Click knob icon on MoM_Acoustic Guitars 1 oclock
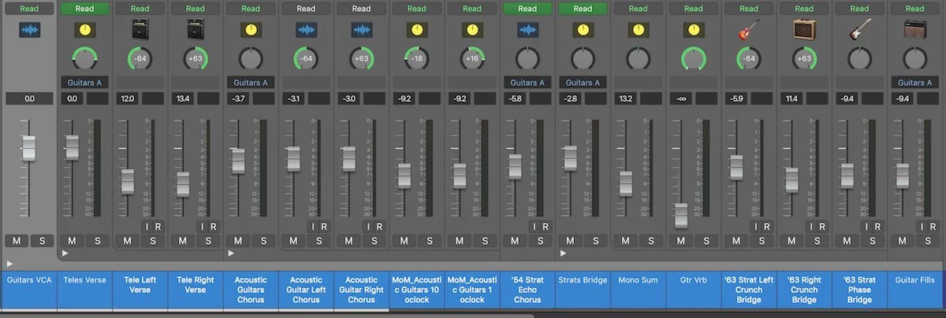This screenshot has width=946, height=318. coord(472,31)
